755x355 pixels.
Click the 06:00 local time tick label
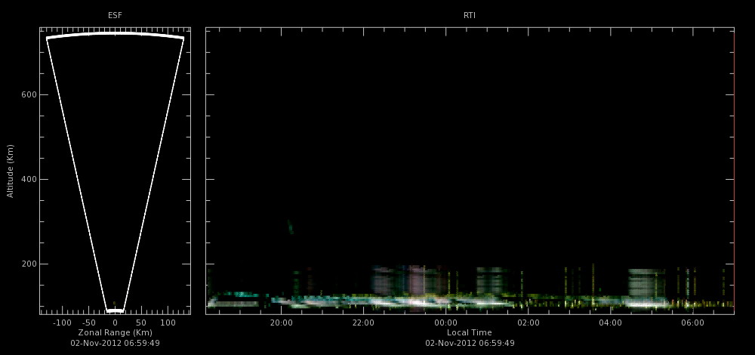point(692,323)
